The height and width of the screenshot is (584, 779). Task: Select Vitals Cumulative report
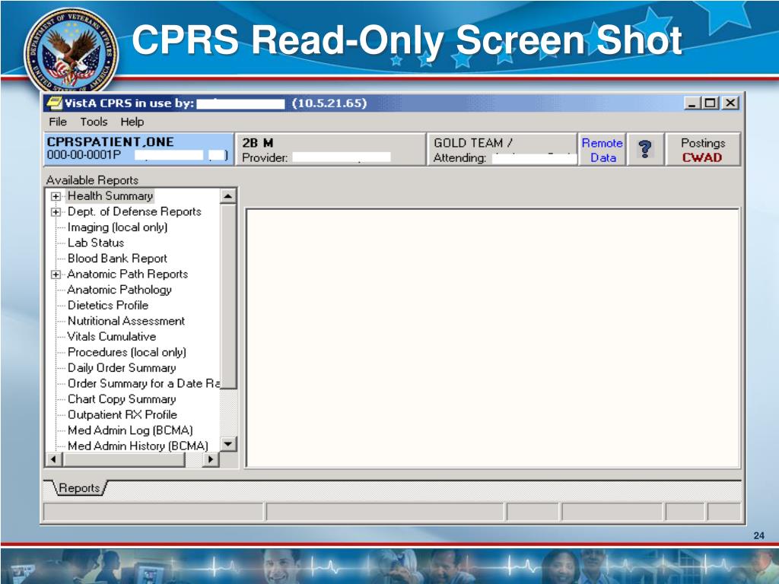112,337
